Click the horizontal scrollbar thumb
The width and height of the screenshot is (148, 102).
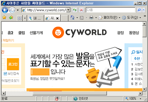coord(70,93)
